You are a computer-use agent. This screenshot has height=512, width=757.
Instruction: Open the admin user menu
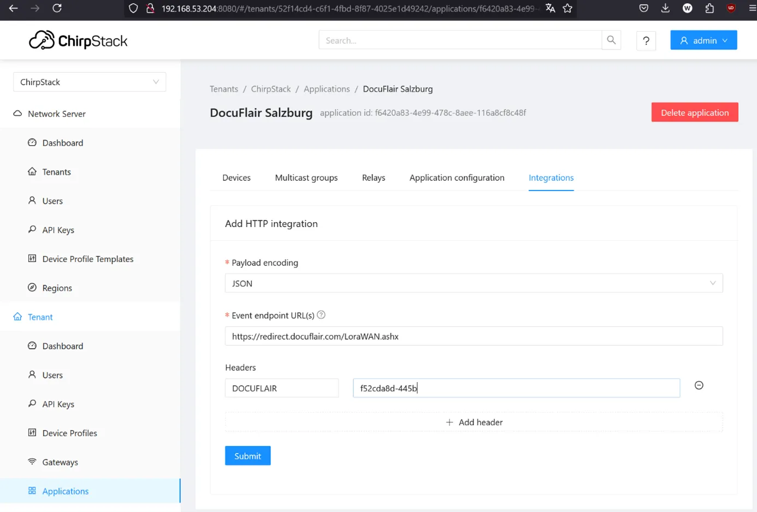pyautogui.click(x=703, y=40)
